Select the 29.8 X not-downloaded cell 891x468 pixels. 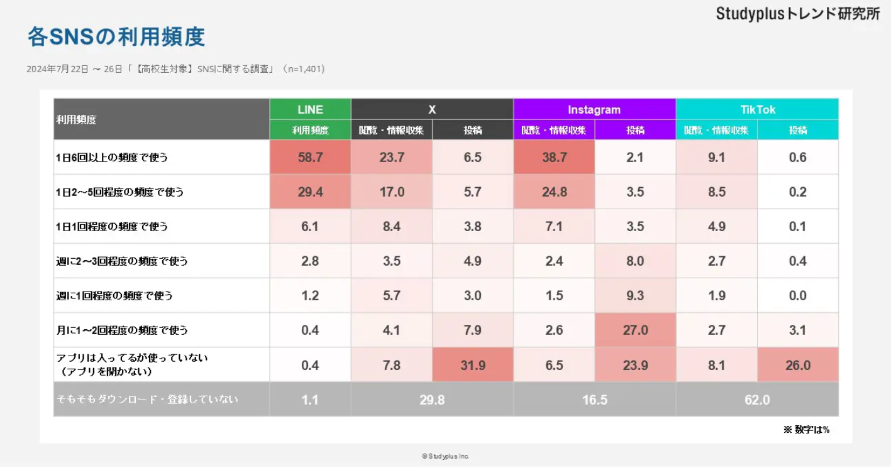pos(432,400)
